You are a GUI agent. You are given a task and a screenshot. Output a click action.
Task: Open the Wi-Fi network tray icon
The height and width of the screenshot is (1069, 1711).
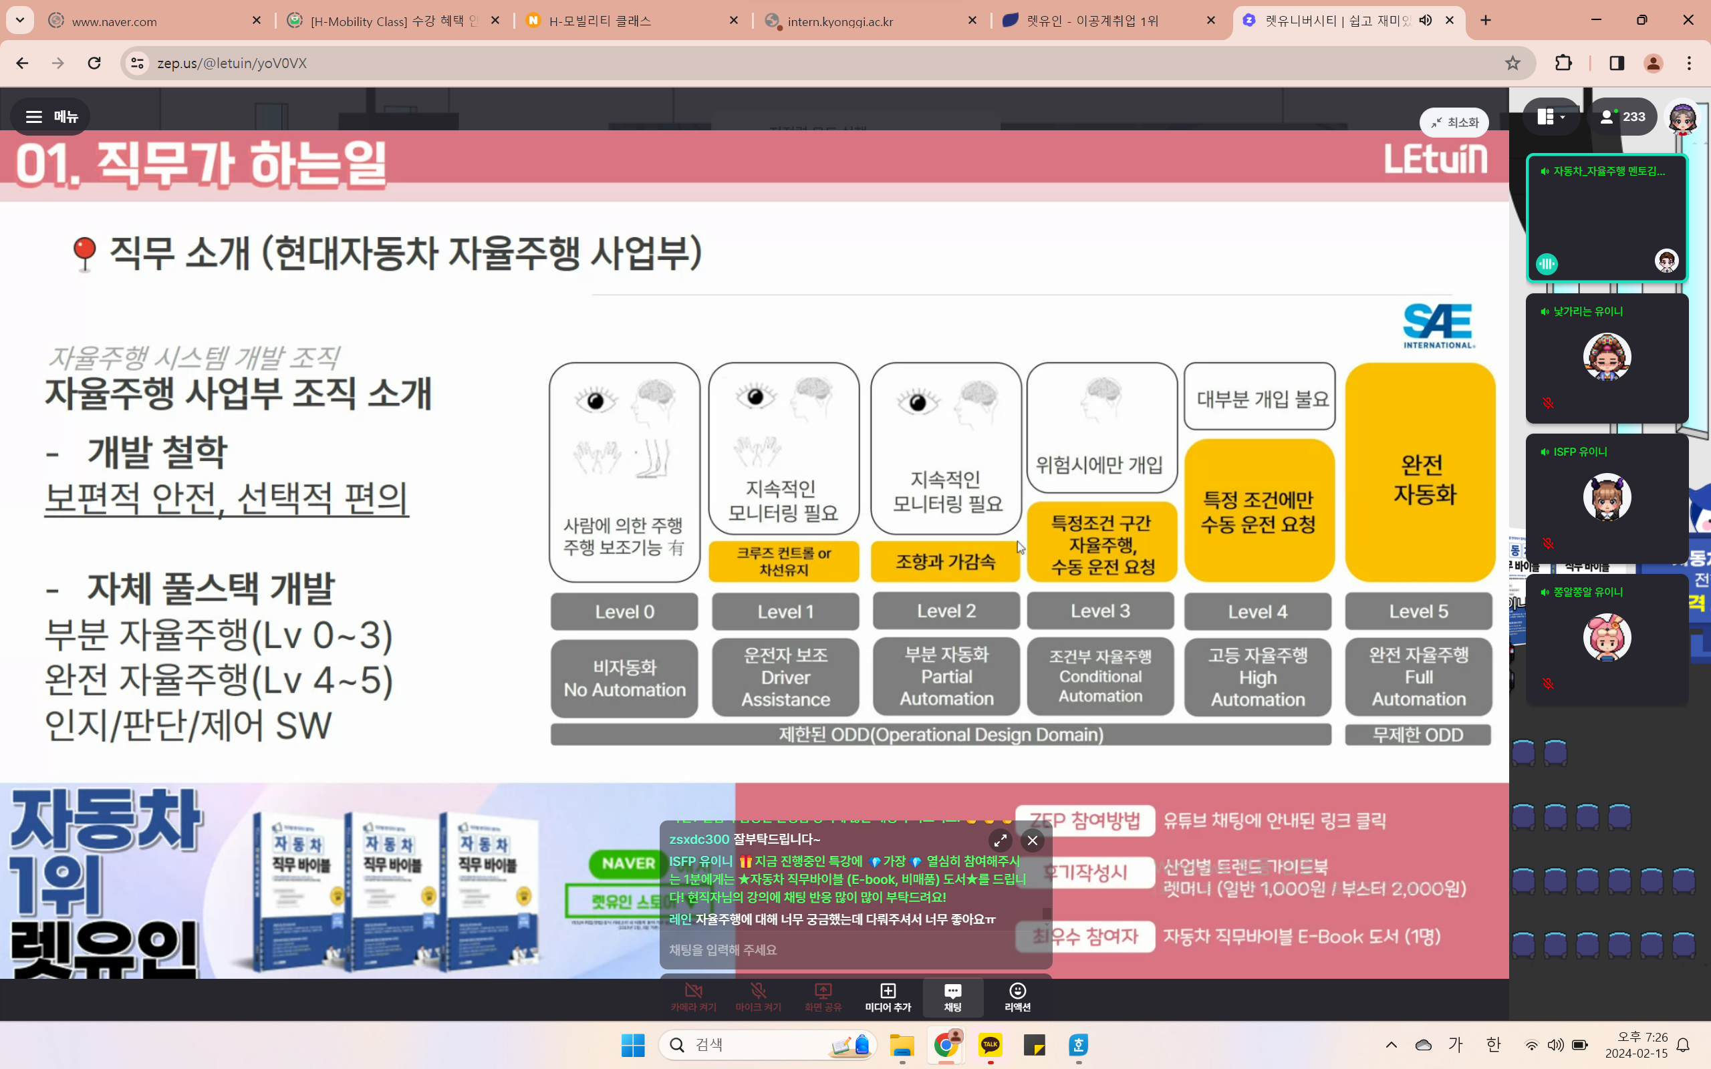[1531, 1045]
